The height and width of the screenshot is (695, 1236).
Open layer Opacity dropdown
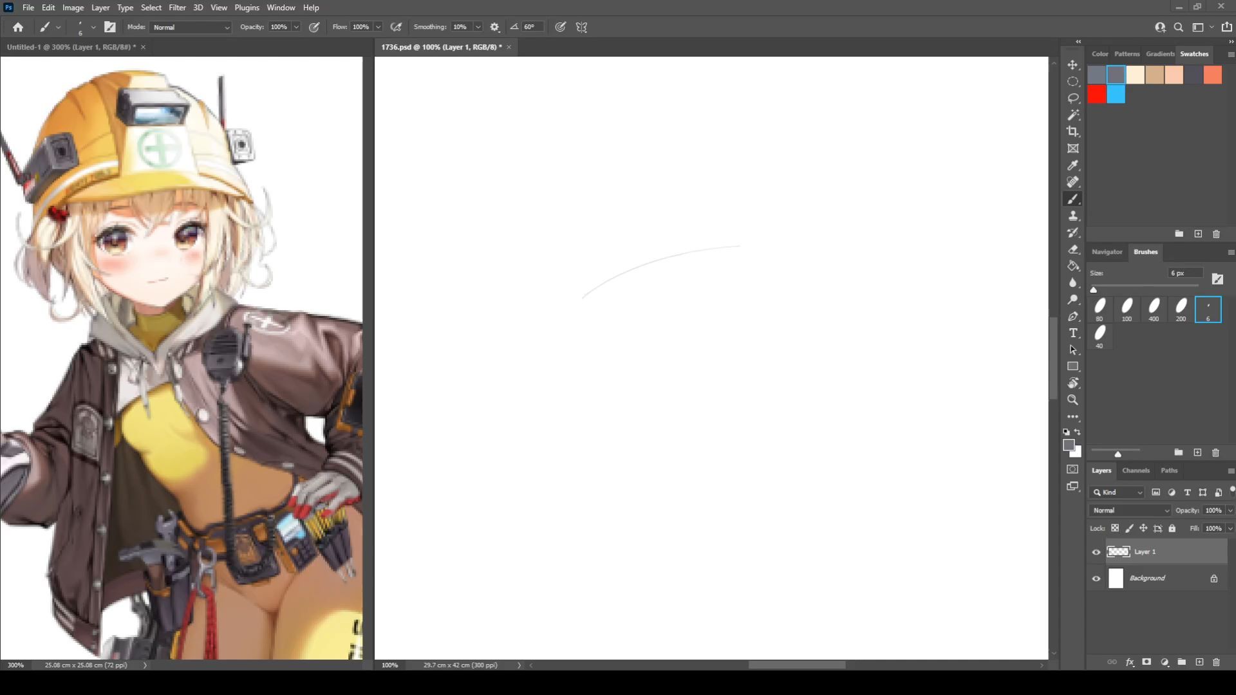[x=1230, y=510]
